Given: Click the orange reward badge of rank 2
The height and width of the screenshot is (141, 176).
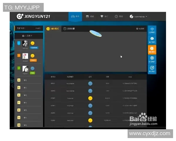Looking at the screenshot, I should [33, 61].
